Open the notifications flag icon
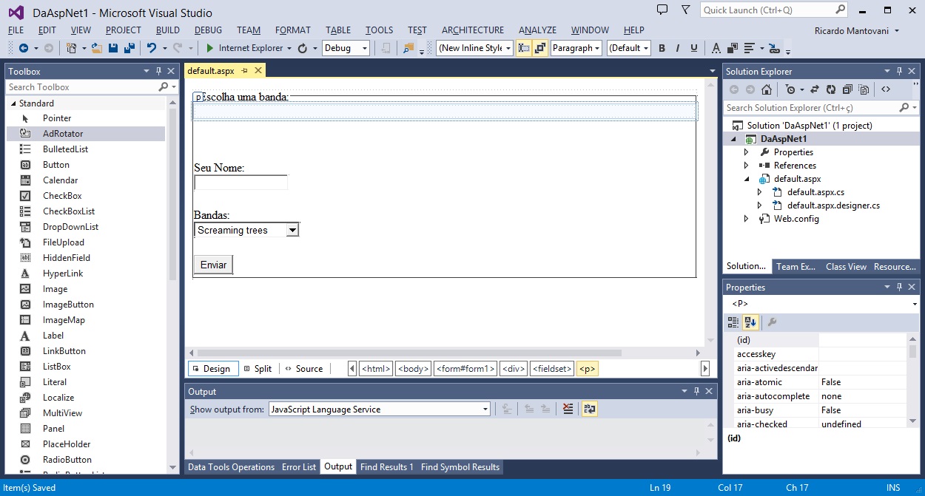This screenshot has height=496, width=925. tap(685, 10)
